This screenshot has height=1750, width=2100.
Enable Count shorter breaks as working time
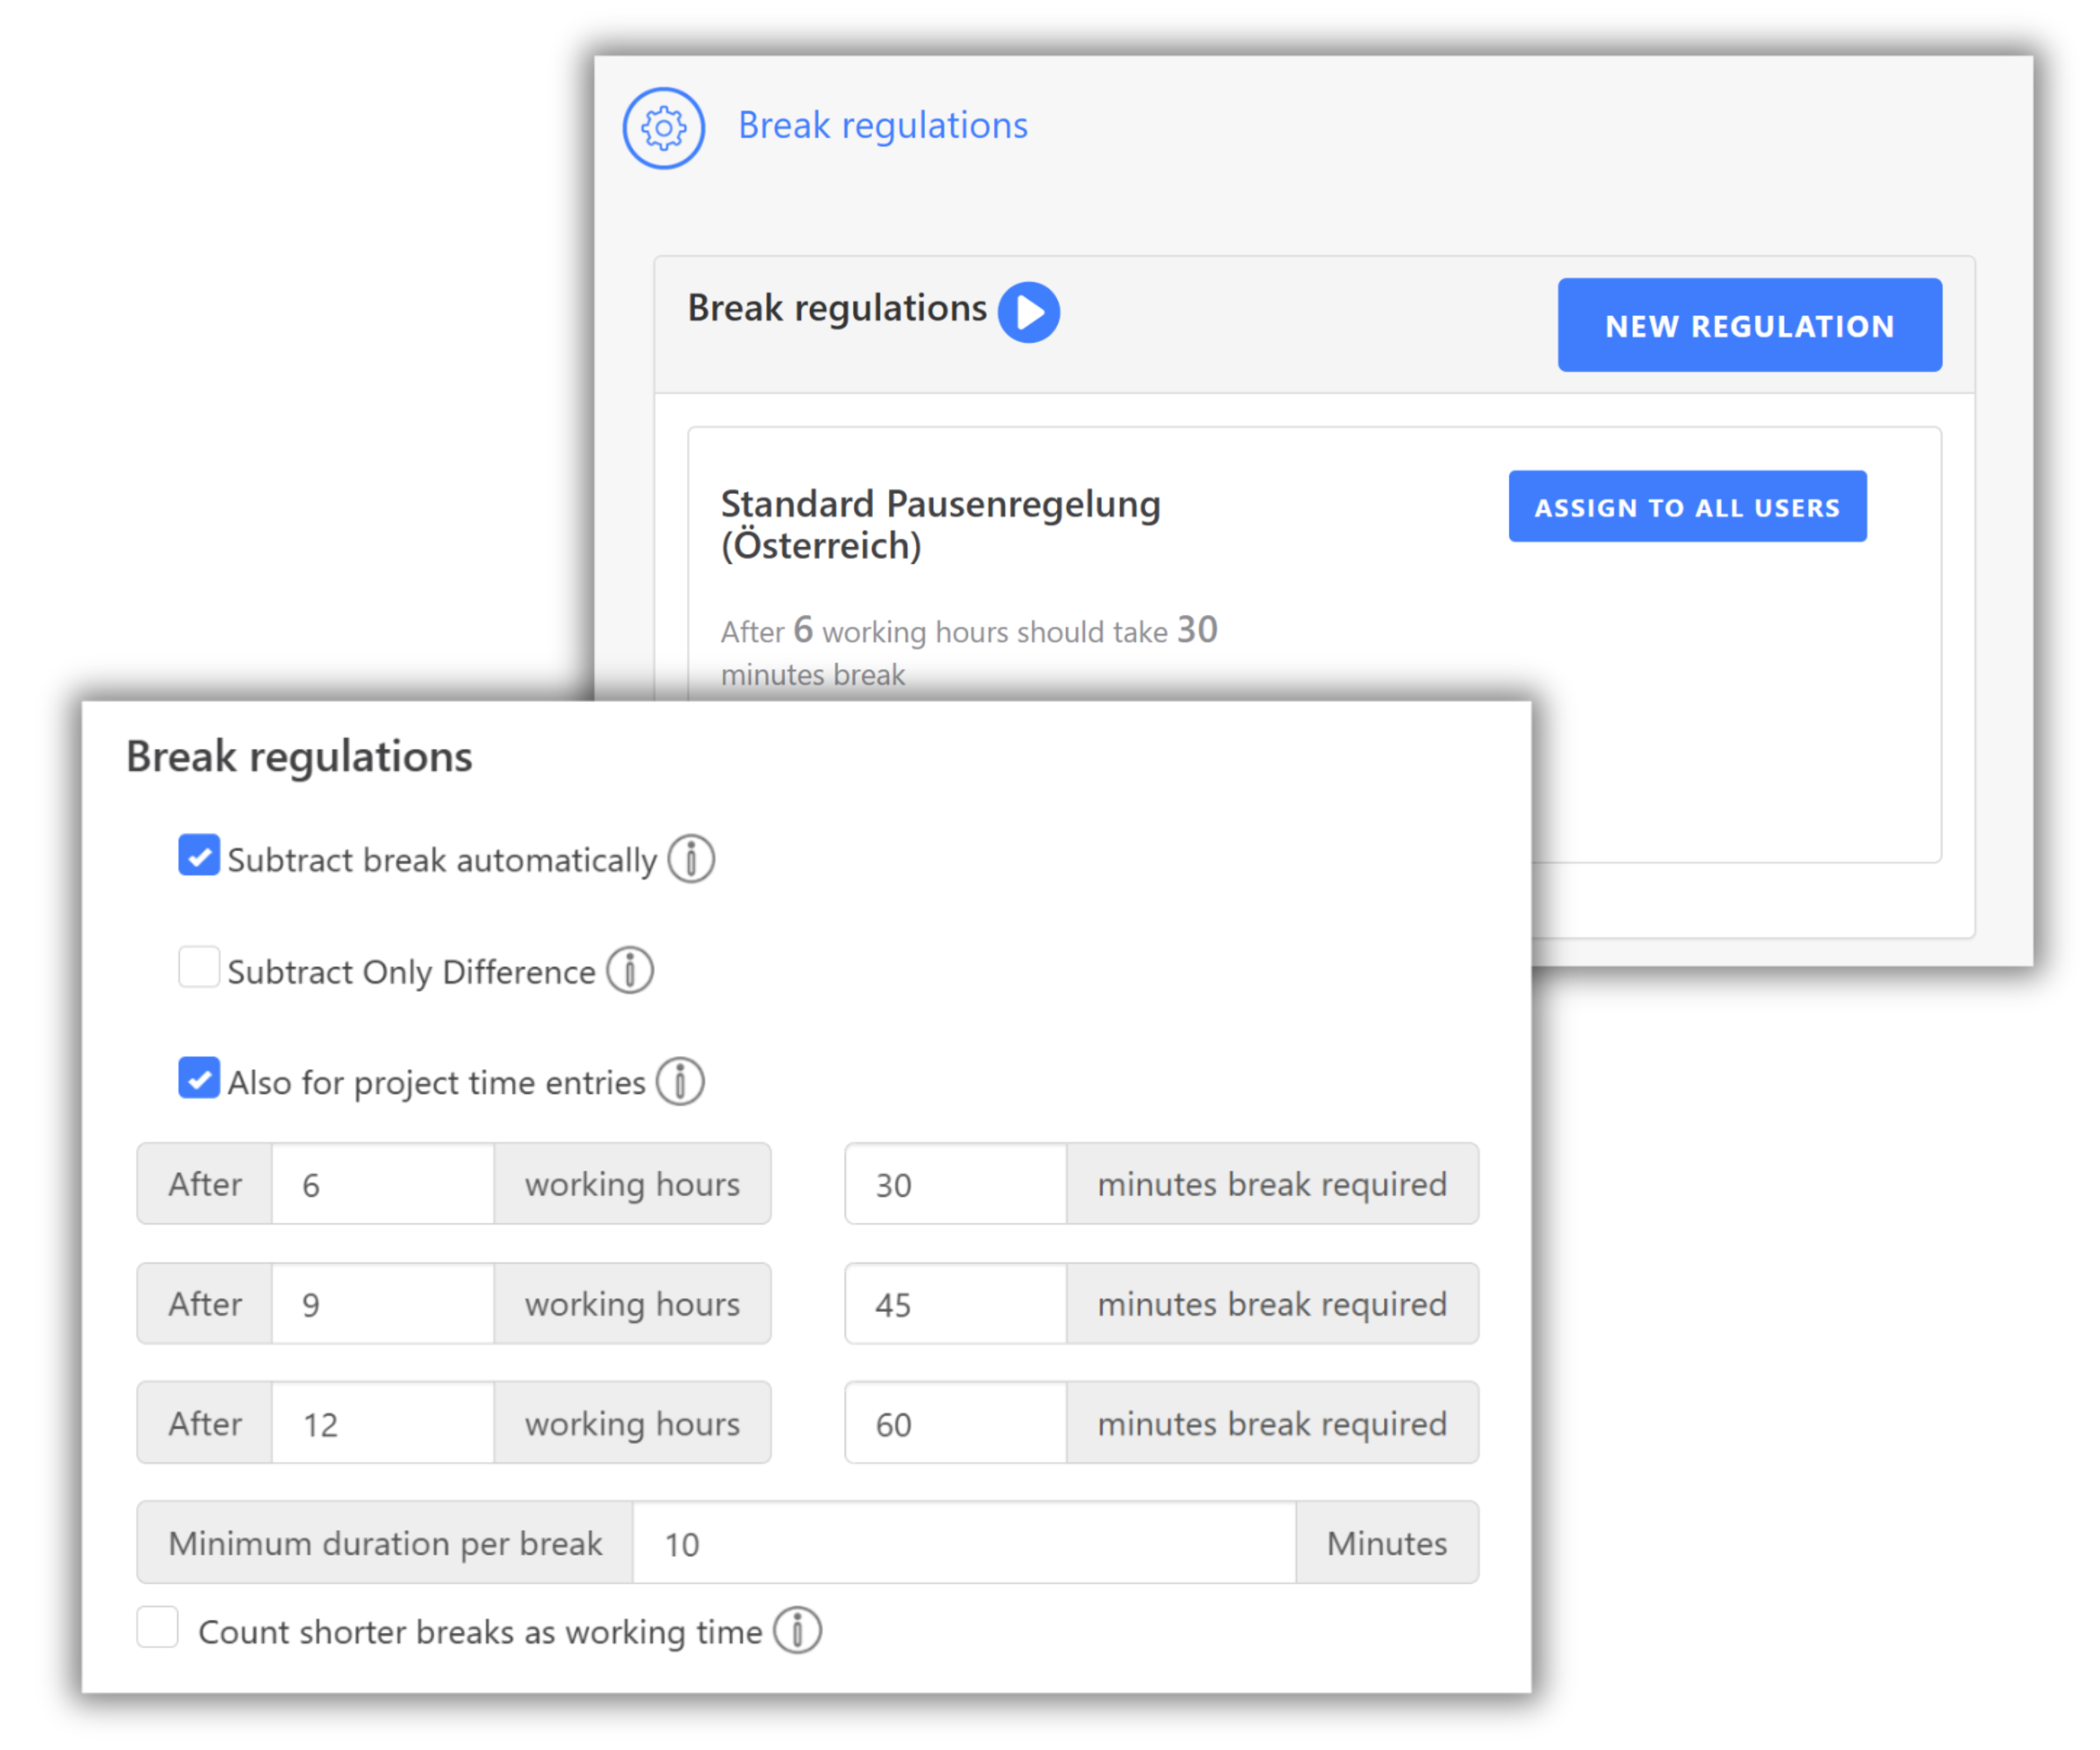click(158, 1627)
